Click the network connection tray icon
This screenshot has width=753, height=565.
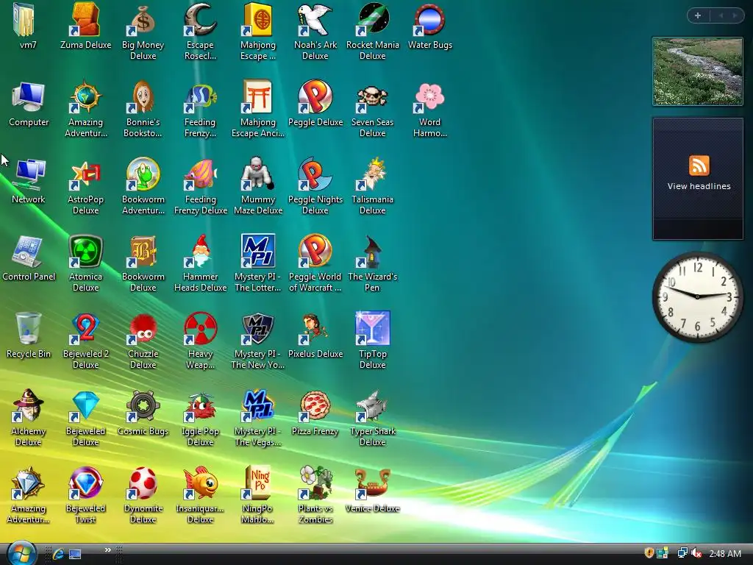(x=682, y=553)
